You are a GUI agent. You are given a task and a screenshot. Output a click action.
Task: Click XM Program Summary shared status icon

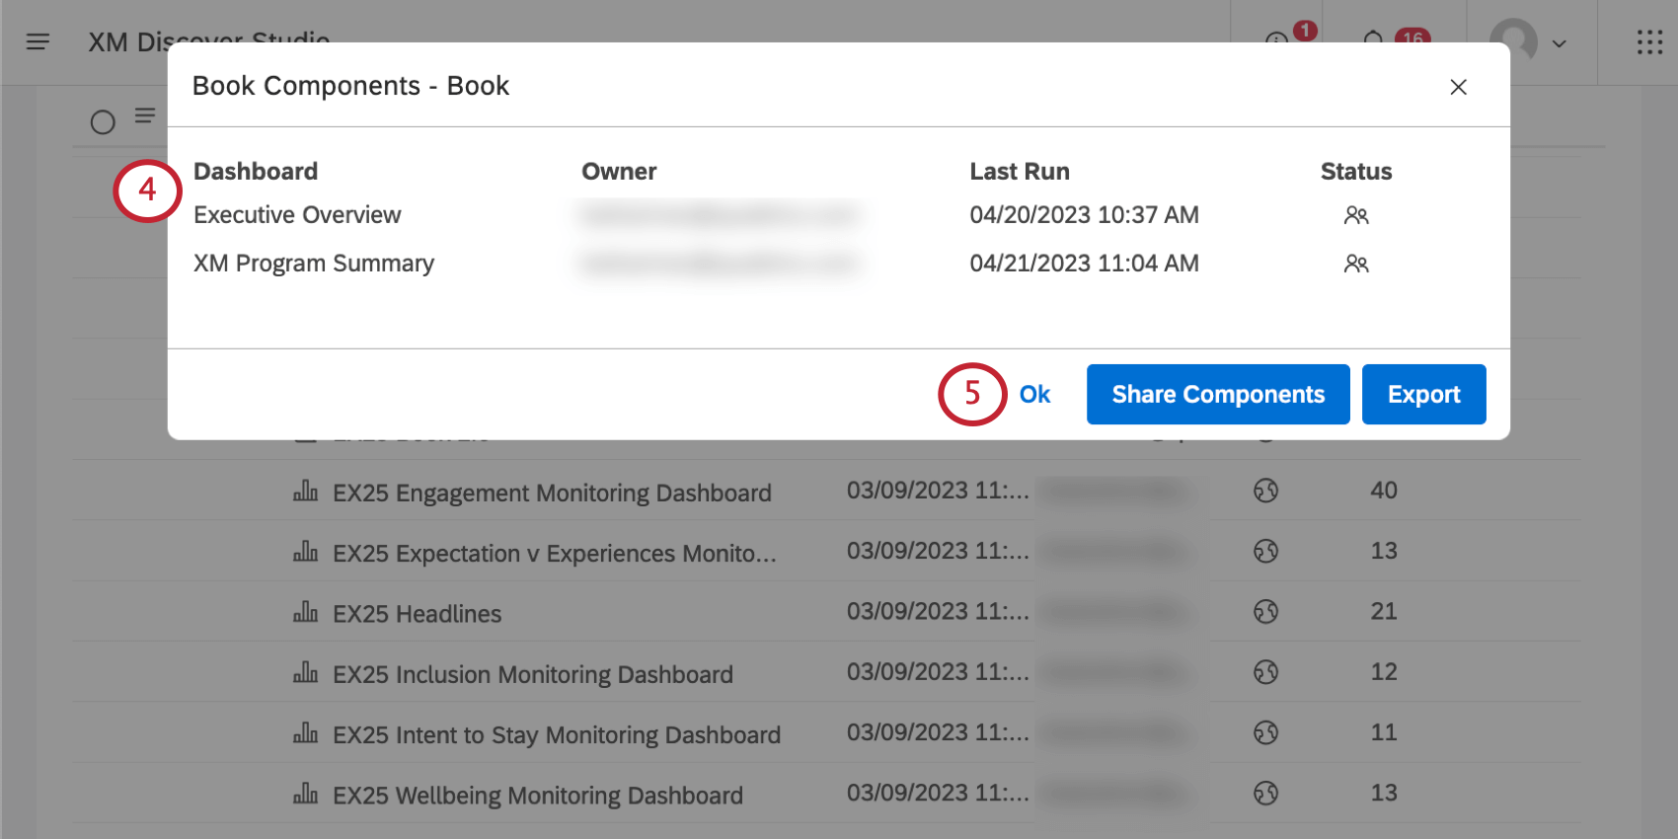(1356, 264)
